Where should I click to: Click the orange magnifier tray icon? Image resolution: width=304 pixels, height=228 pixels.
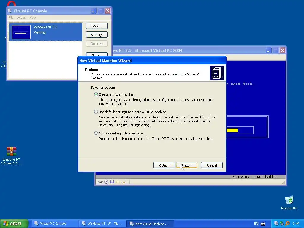[x=287, y=224]
